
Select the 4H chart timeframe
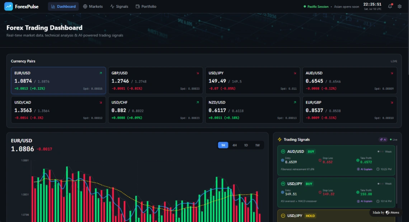[x=235, y=145]
